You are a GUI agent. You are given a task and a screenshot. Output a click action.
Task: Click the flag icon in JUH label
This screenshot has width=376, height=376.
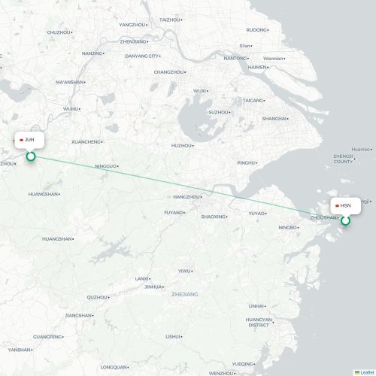tap(21, 140)
